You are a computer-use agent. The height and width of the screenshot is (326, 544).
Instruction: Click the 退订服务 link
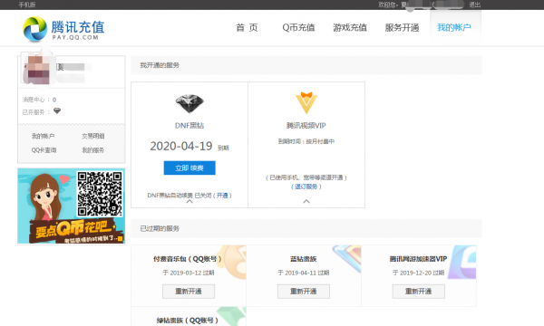(x=306, y=187)
